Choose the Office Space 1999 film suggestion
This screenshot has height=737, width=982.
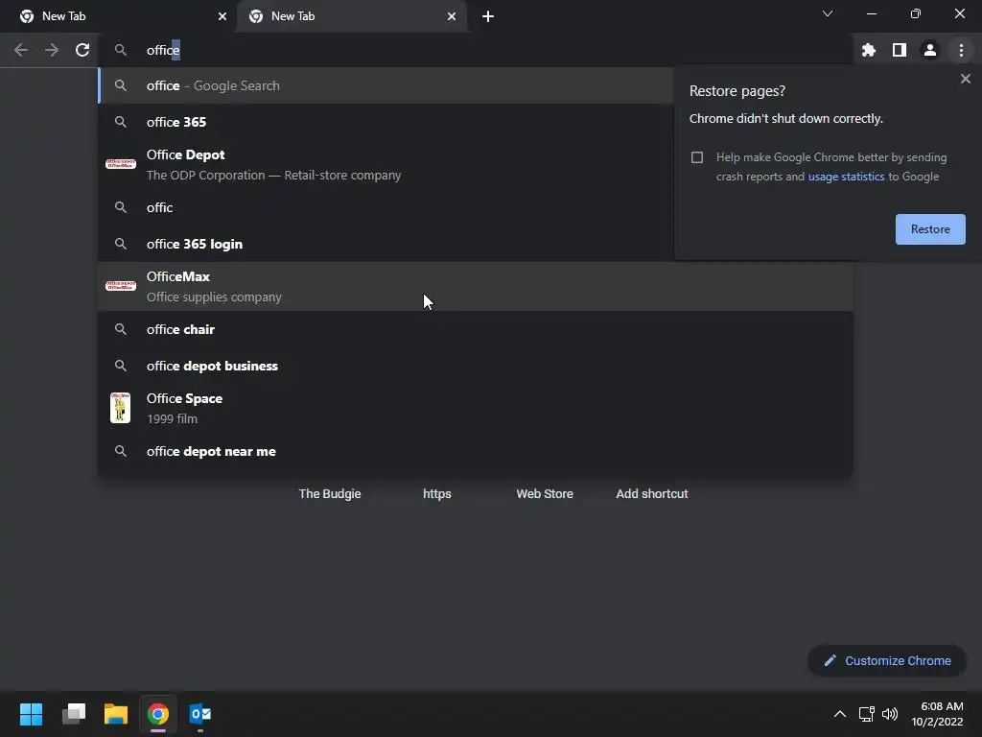(x=476, y=409)
